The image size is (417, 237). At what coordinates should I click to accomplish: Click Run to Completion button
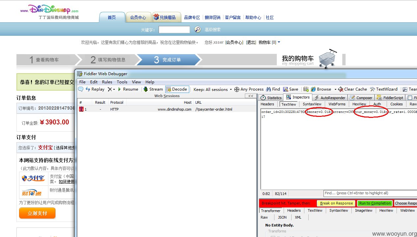click(375, 203)
